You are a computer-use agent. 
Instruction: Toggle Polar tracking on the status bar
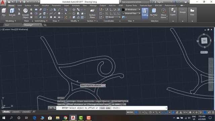click(x=150, y=112)
